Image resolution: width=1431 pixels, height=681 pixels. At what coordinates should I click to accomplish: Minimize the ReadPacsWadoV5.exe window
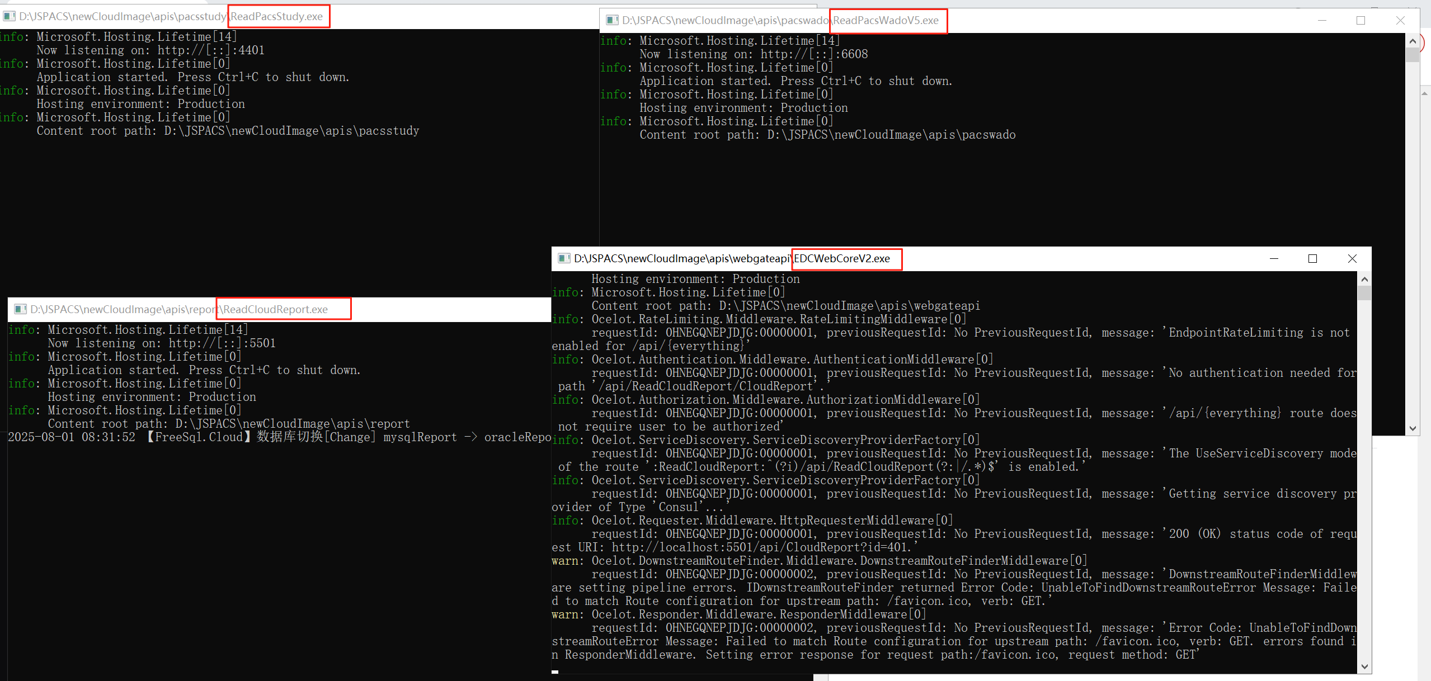1322,20
